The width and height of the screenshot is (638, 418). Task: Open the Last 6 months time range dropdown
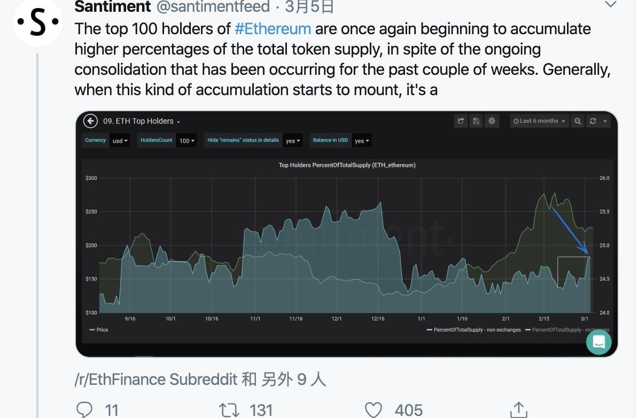(x=539, y=121)
